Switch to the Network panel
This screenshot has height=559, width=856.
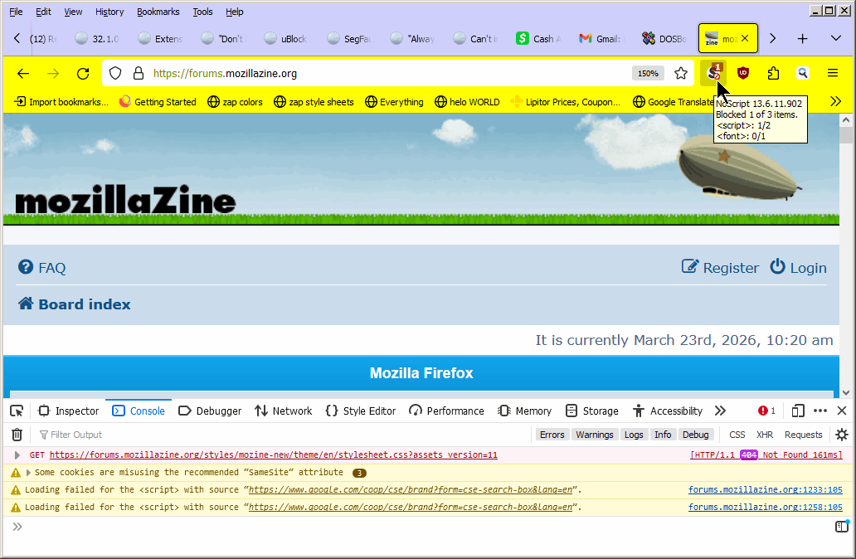point(284,411)
